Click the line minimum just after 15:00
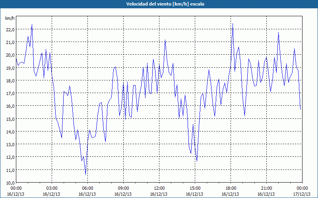 pyautogui.click(x=197, y=161)
